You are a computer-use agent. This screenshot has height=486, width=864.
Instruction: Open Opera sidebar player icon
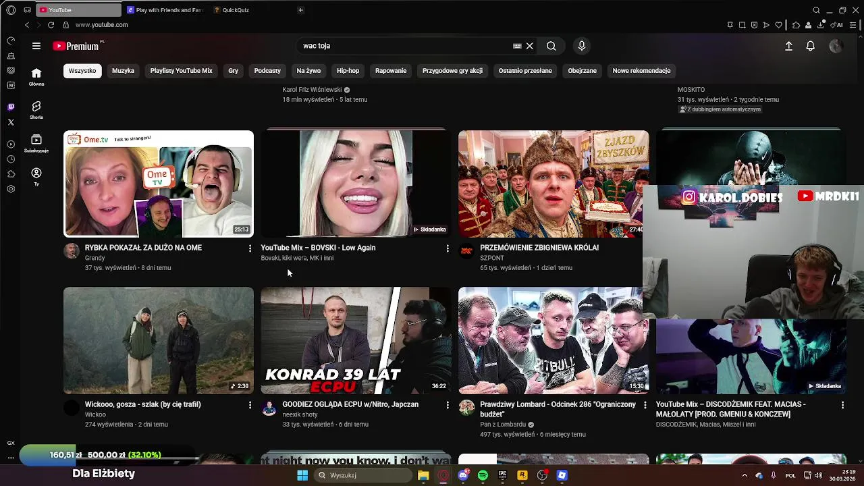11,144
